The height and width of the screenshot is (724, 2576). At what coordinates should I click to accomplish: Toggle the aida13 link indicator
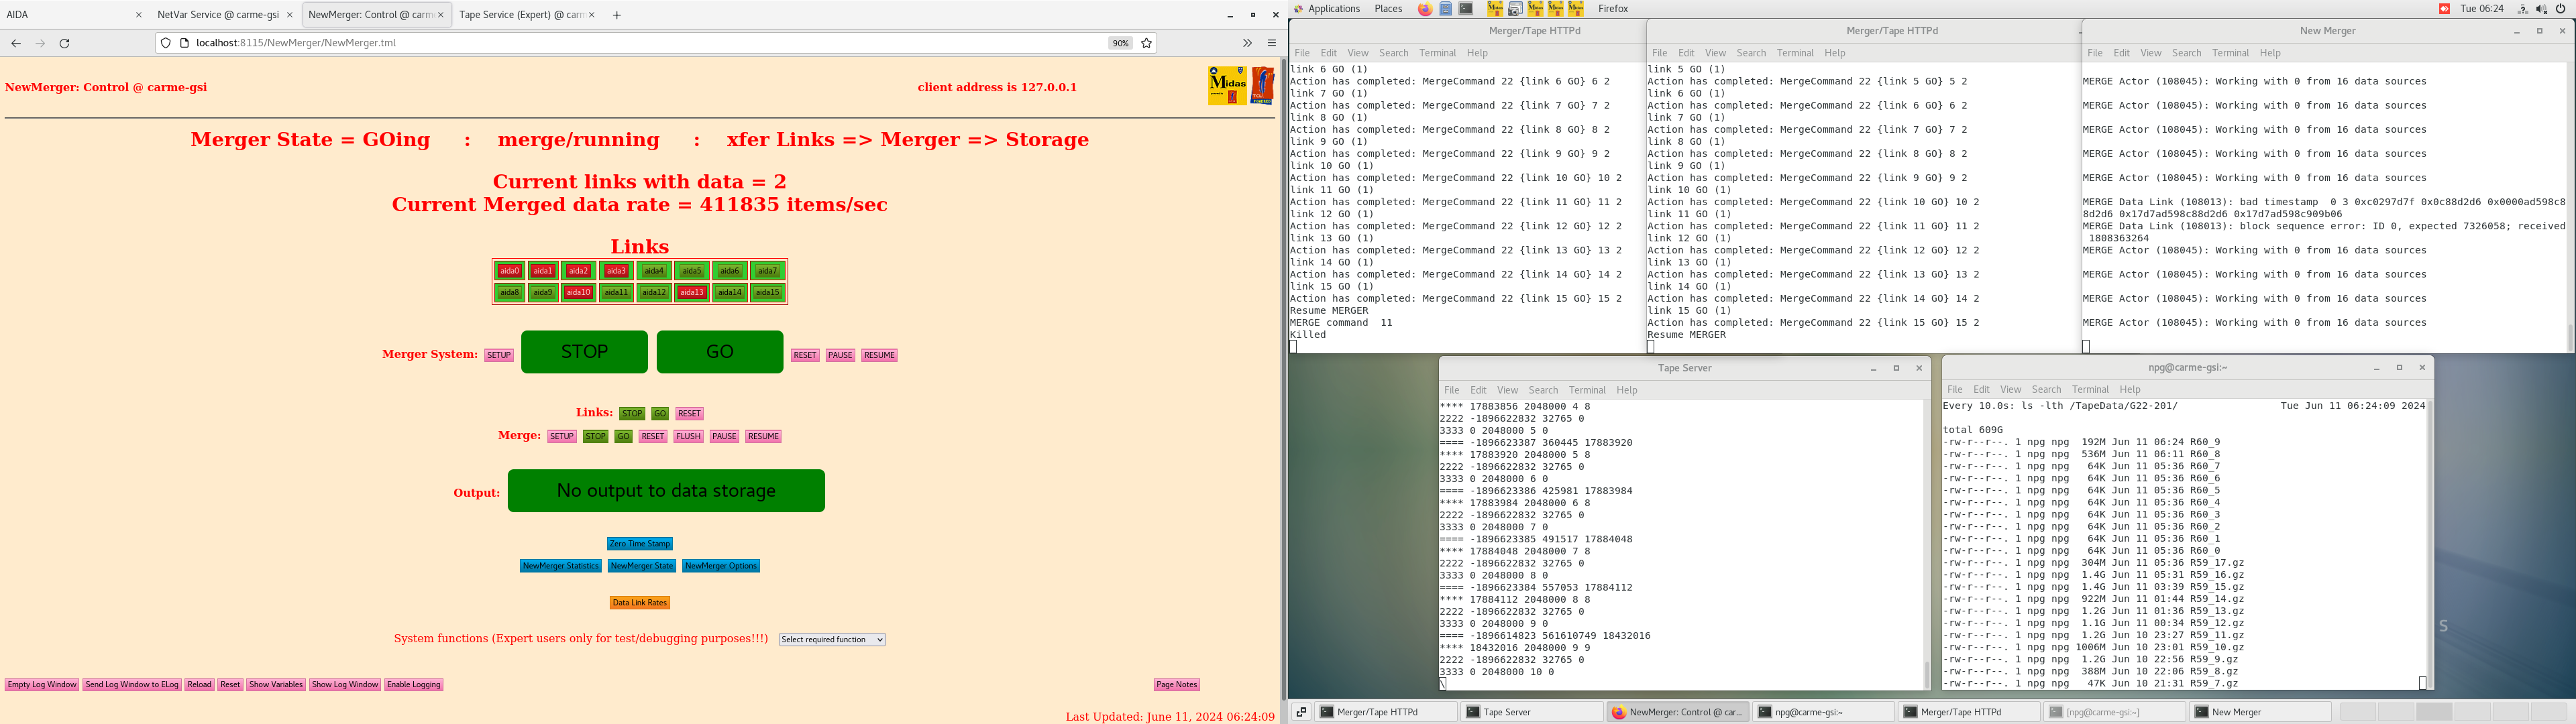pos(692,293)
